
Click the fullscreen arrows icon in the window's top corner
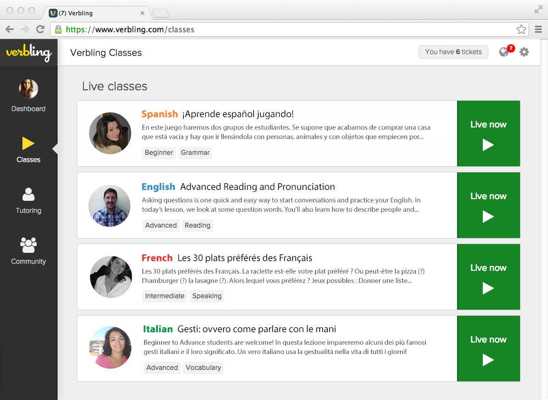(x=539, y=10)
